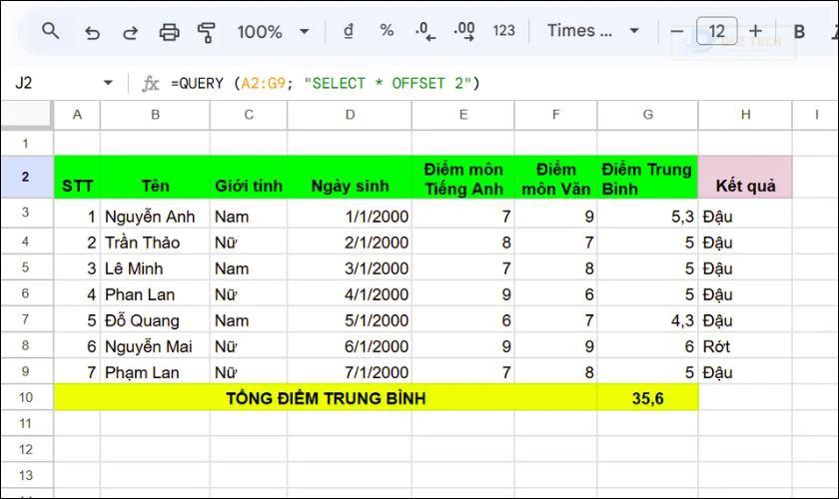The height and width of the screenshot is (499, 839).
Task: Click the Điểm môn Văn header
Action: 556,178
